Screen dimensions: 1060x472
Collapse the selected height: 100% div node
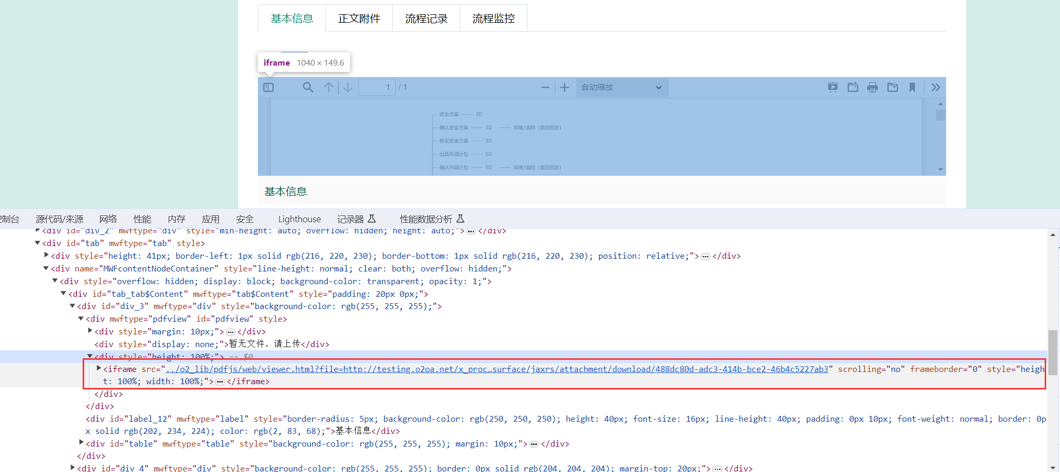click(90, 356)
